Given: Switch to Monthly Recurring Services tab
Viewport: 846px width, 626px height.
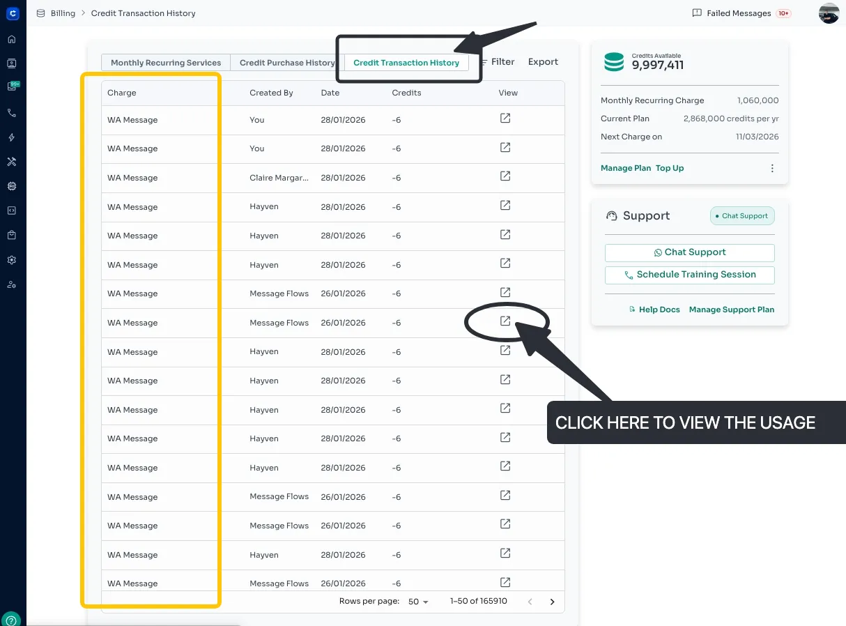Looking at the screenshot, I should (166, 63).
